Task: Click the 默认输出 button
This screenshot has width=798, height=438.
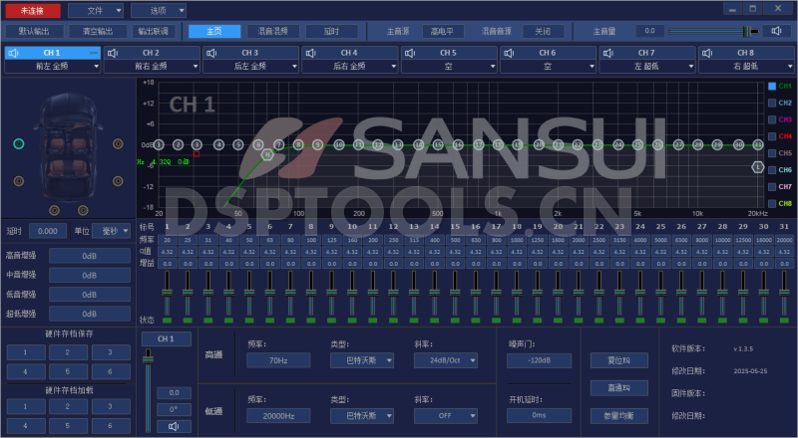Action: point(35,31)
